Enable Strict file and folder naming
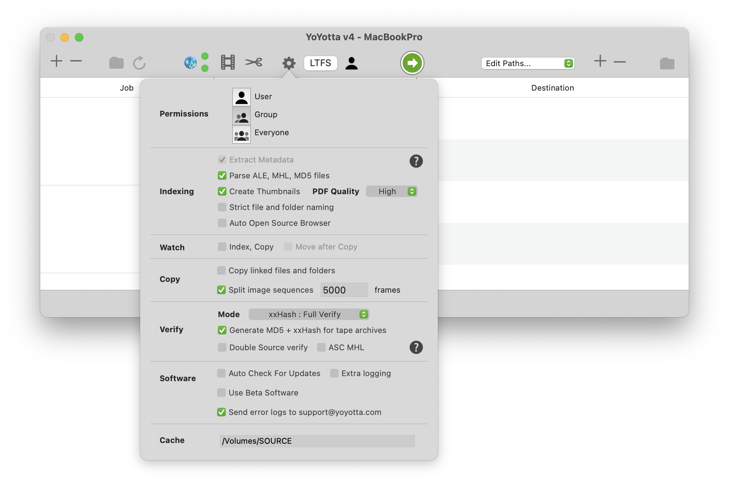Image resolution: width=729 pixels, height=489 pixels. (222, 207)
